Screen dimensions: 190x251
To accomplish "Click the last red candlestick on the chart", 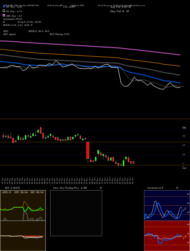I will (x=133, y=162).
